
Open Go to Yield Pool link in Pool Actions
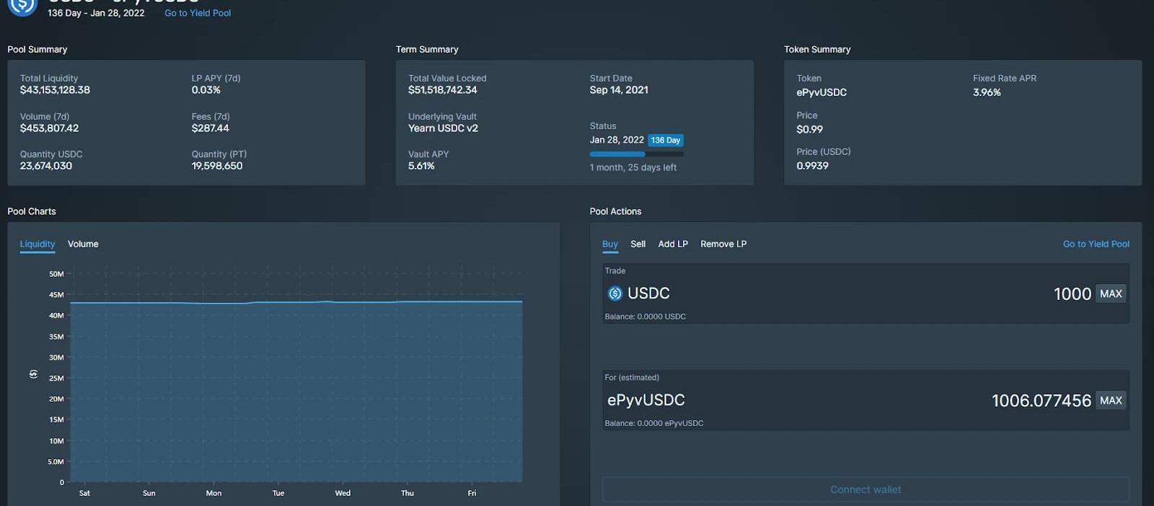click(1096, 244)
